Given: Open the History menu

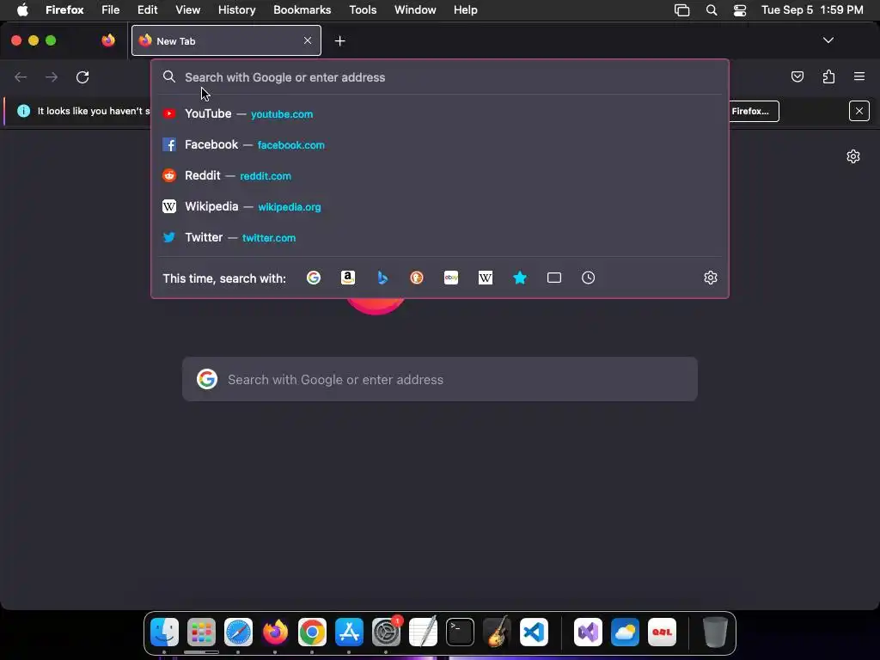Looking at the screenshot, I should [236, 10].
